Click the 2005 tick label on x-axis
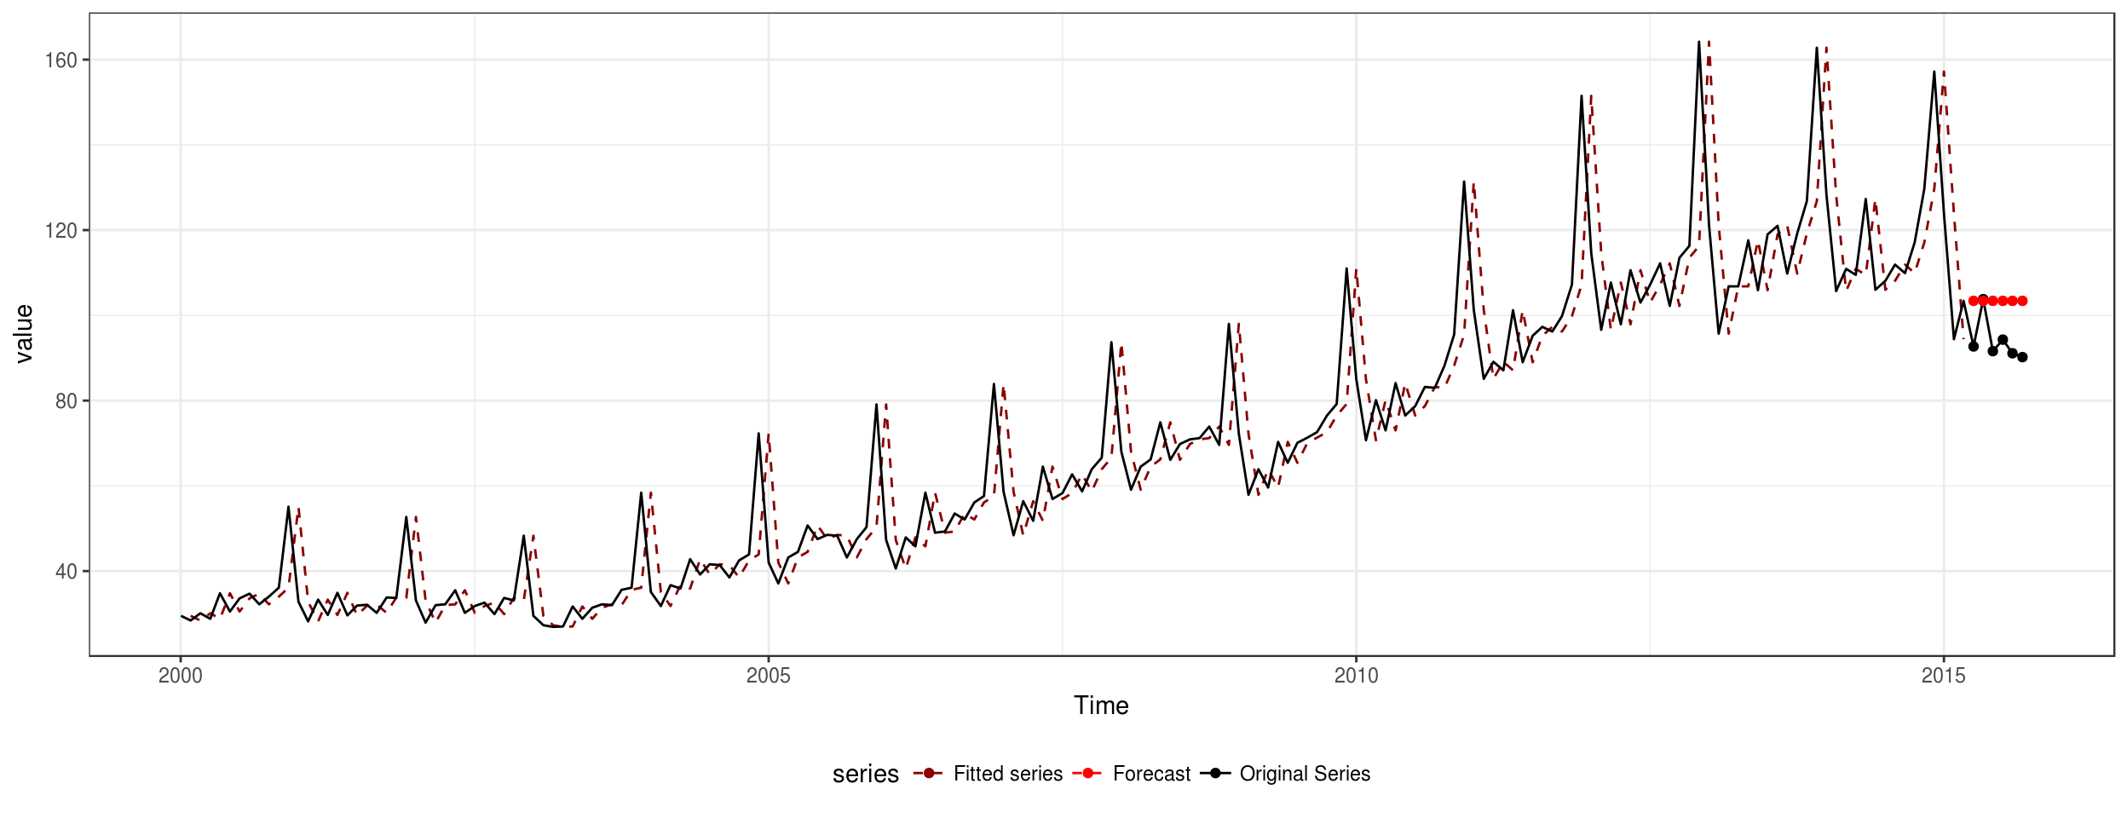The width and height of the screenshot is (2127, 818). tap(769, 677)
